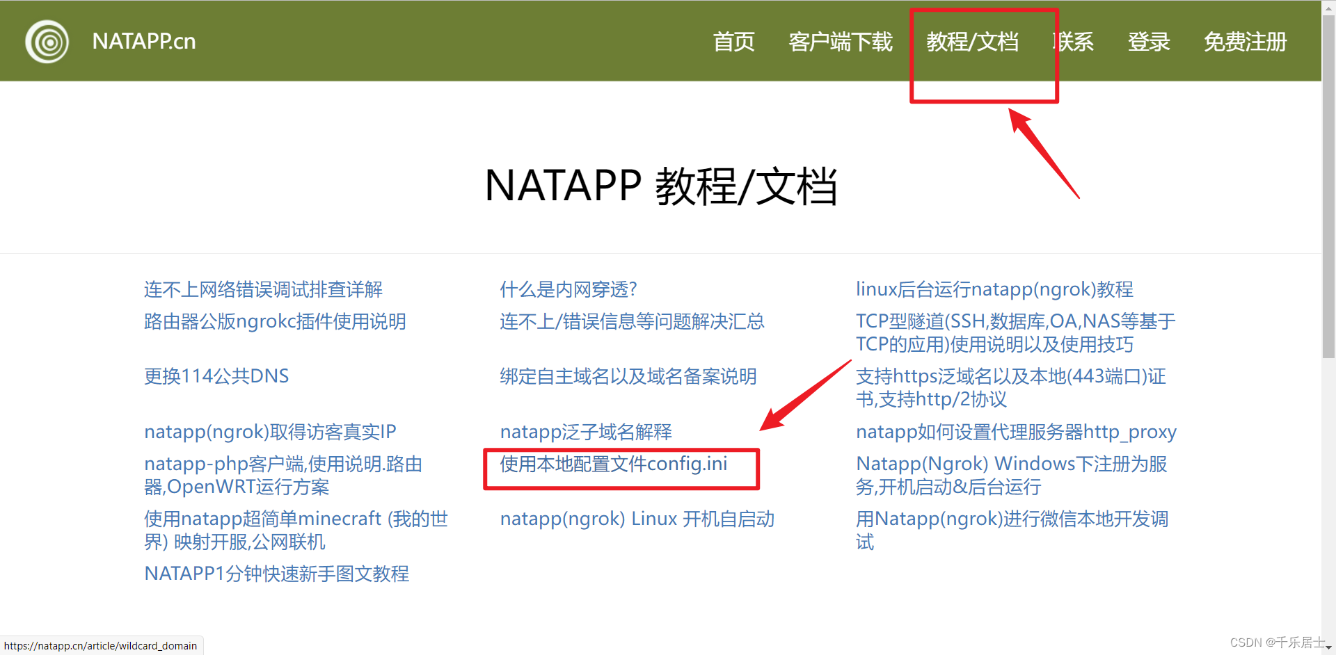Select the 教程/文档 navigation item
Viewport: 1336px width, 655px height.
click(x=972, y=42)
